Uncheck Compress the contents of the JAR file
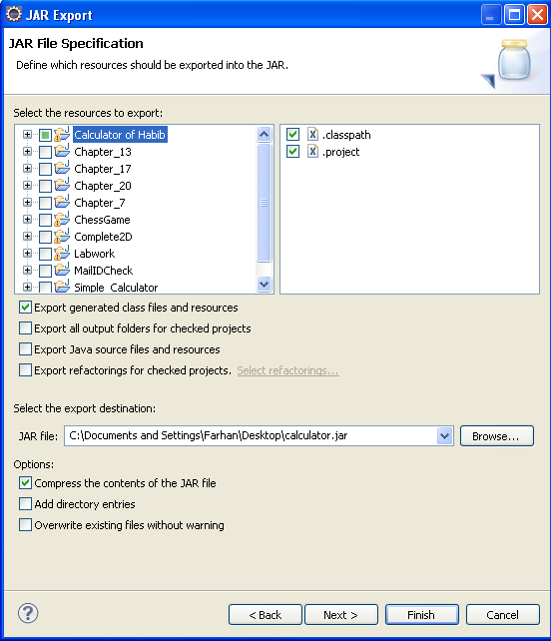This screenshot has width=551, height=641. (x=25, y=483)
